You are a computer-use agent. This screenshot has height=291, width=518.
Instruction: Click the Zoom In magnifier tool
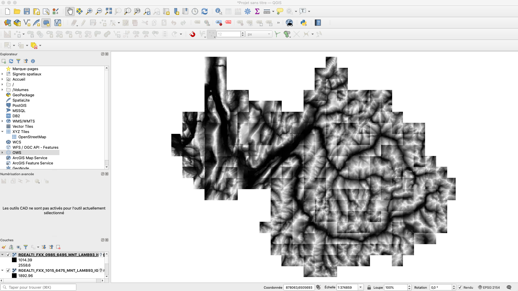pos(89,11)
